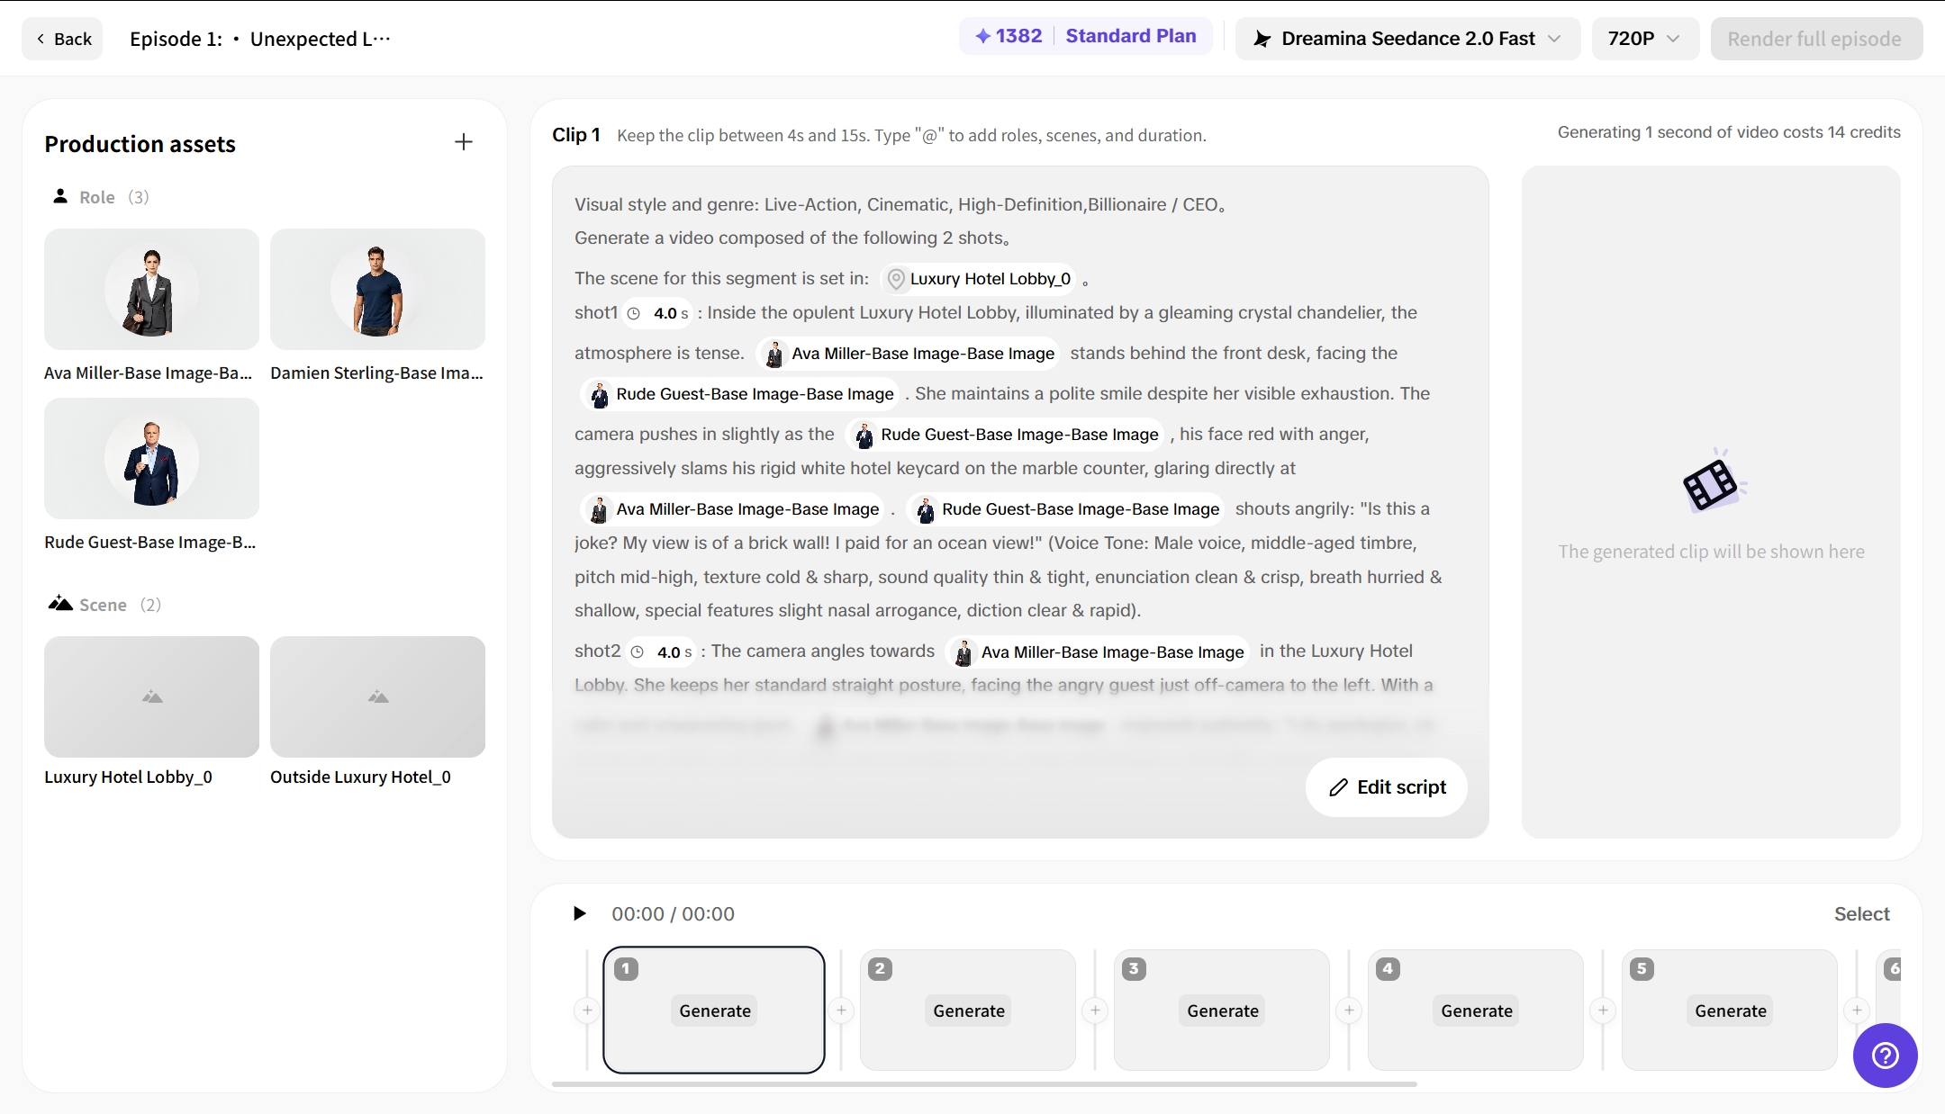The height and width of the screenshot is (1114, 1945).
Task: Click the clip number 4 badge
Action: (x=1388, y=969)
